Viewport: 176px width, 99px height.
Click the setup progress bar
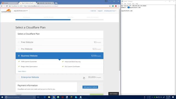tap(59, 20)
